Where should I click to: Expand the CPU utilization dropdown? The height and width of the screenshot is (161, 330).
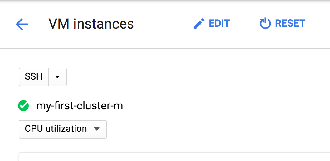[63, 129]
